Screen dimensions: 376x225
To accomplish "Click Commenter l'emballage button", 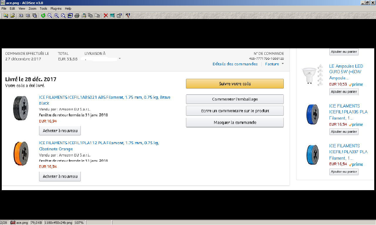I will 235,99.
